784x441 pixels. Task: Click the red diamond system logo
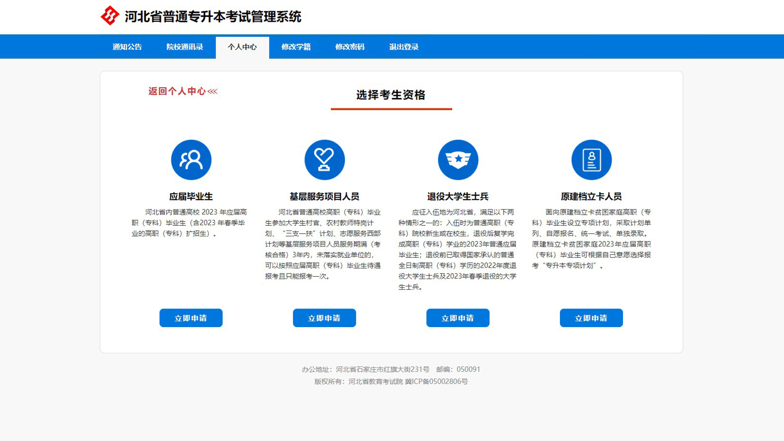109,16
